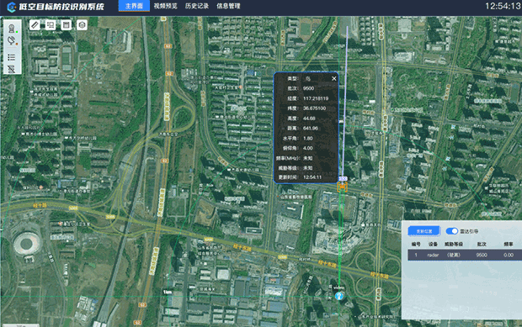Click the 3D cube view icon
This screenshot has height=327, width=522.
[82, 25]
